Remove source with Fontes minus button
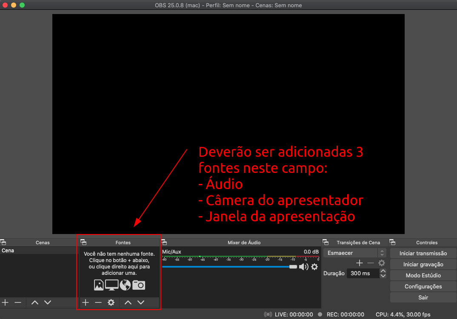The width and height of the screenshot is (457, 319). tap(98, 302)
